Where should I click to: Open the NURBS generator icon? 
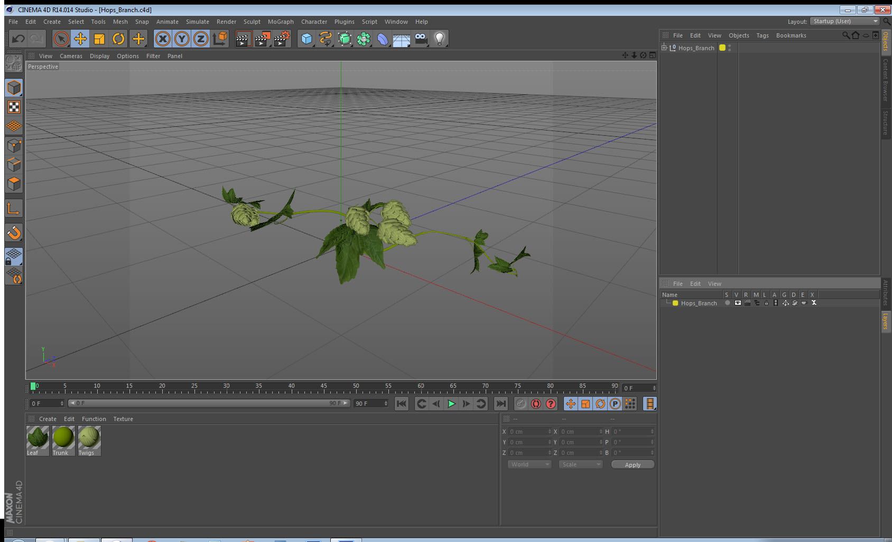tap(345, 39)
